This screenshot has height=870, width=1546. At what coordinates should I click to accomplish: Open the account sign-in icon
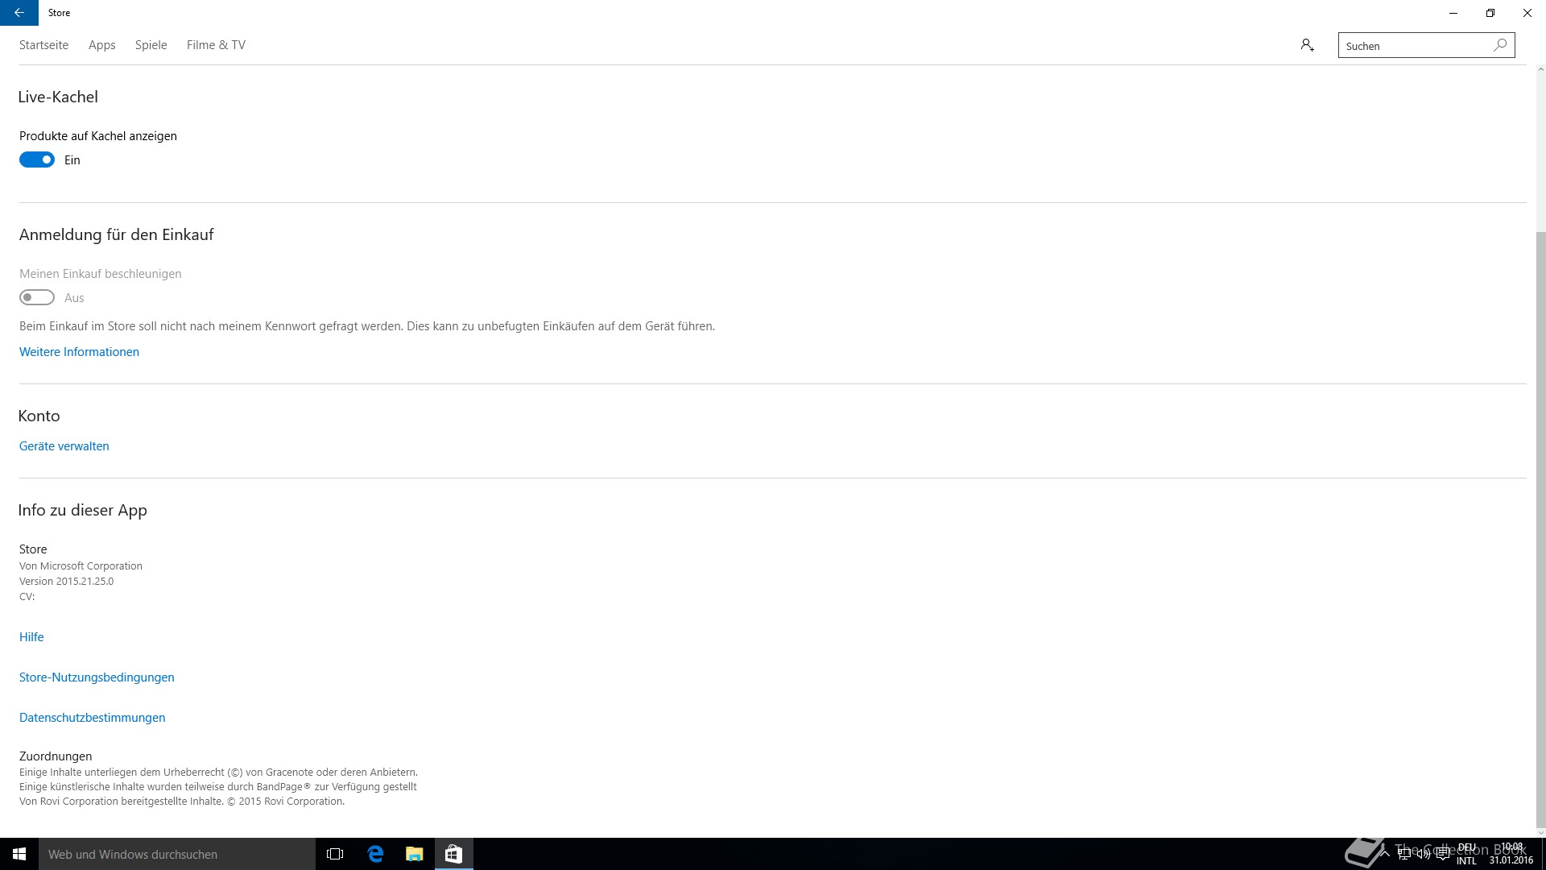1307,45
